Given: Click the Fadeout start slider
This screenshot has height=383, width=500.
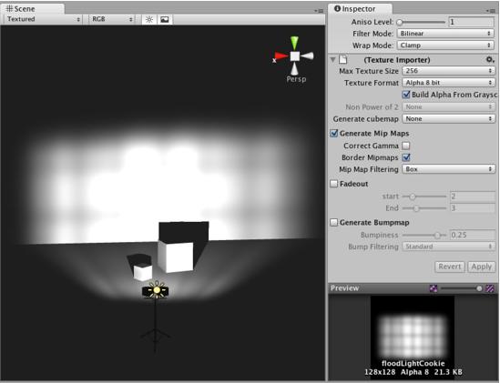Looking at the screenshot, I should pyautogui.click(x=423, y=197).
